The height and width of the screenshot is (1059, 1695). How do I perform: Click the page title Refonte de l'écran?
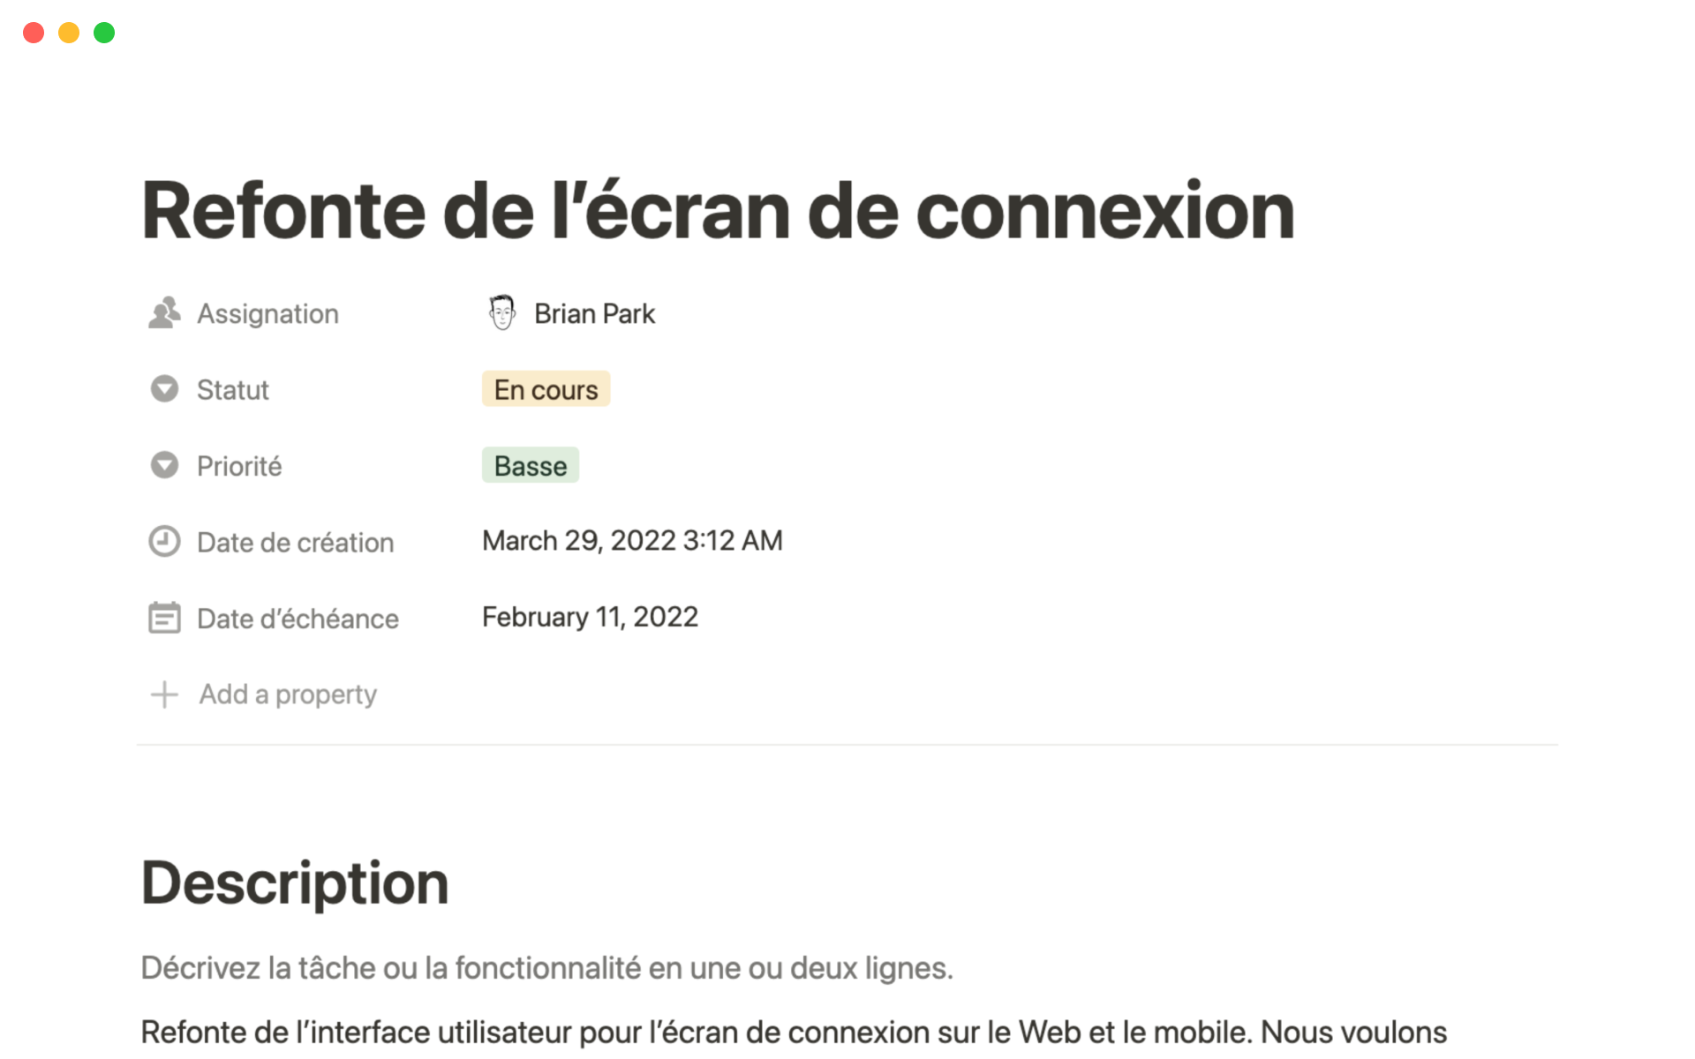718,211
